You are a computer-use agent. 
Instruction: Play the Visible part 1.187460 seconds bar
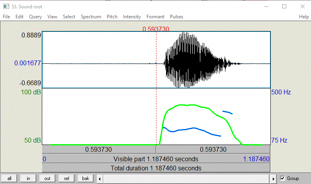point(156,159)
